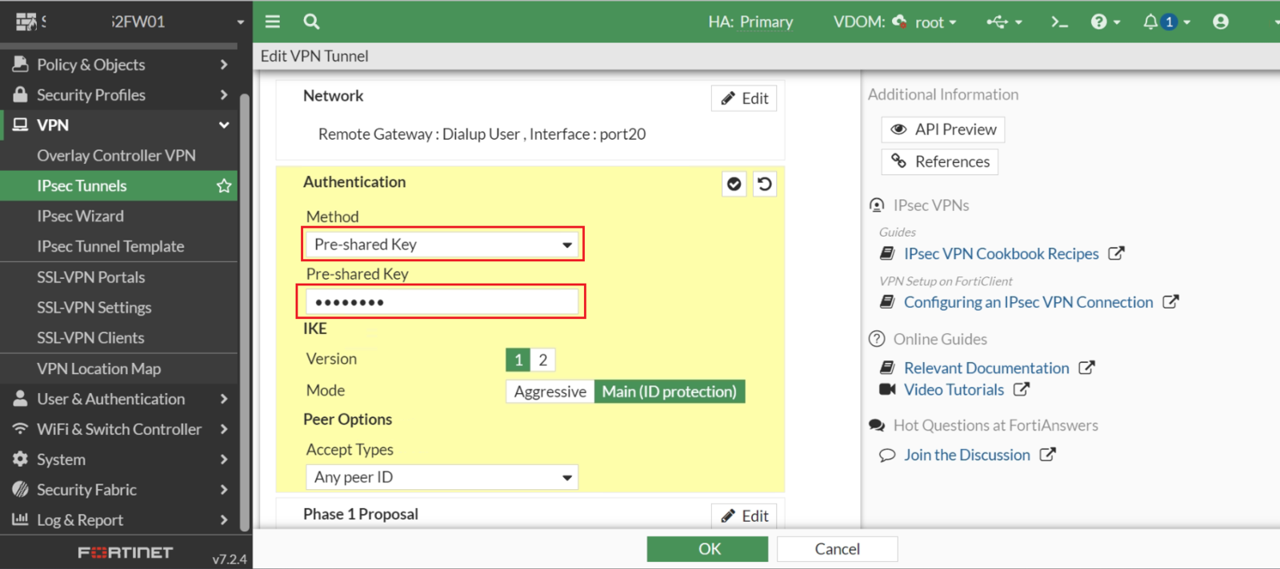The image size is (1280, 569).
Task: Click the Pre-shared Key password field
Action: (x=442, y=302)
